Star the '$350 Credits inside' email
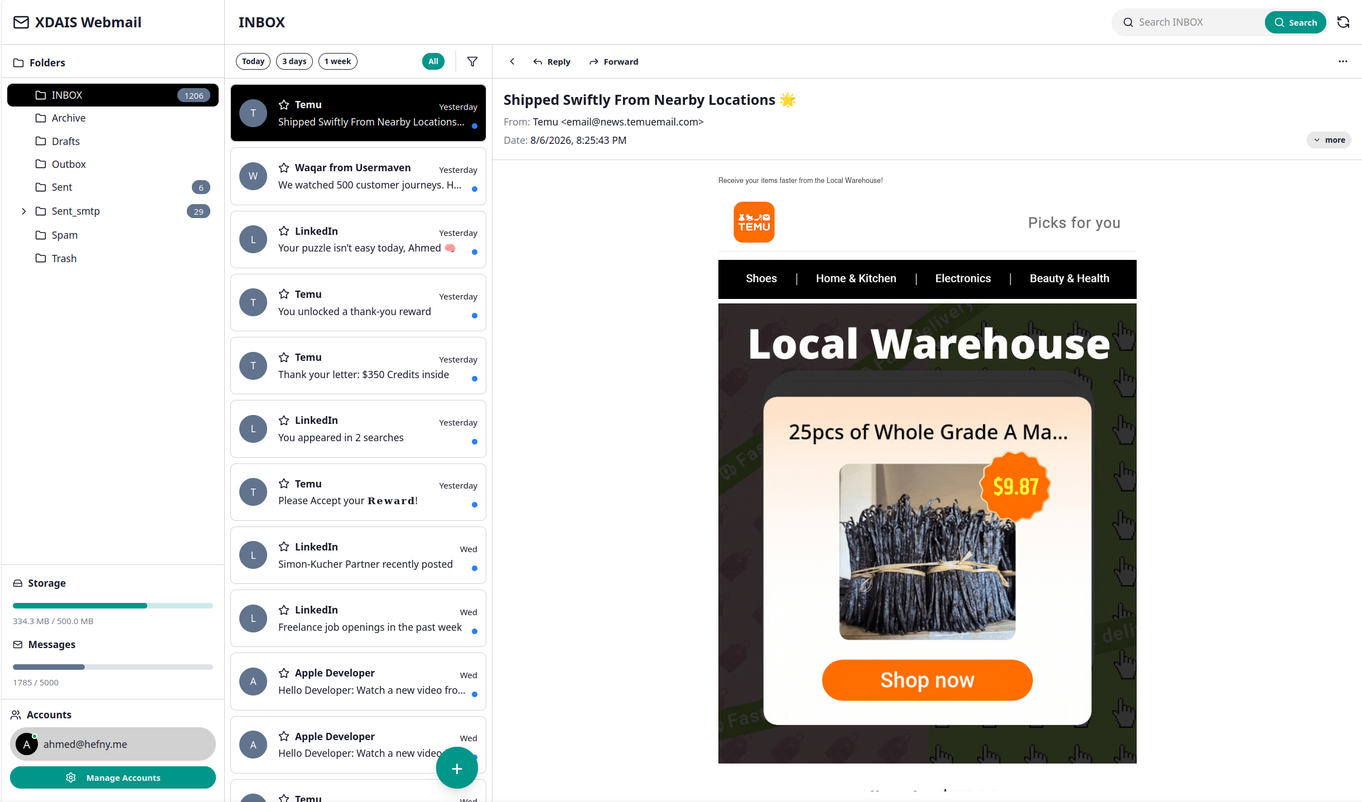This screenshot has width=1362, height=802. 284,357
